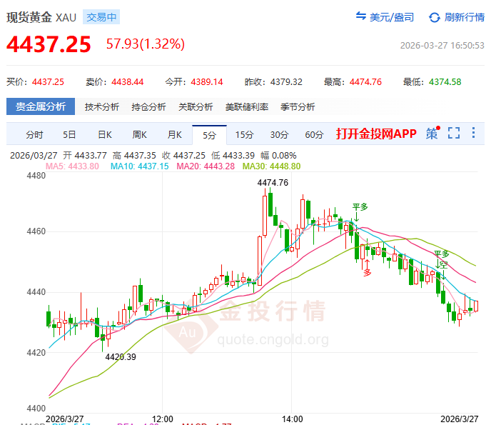Click the 今开 value 4389.14
The width and height of the screenshot is (491, 425).
coord(207,82)
